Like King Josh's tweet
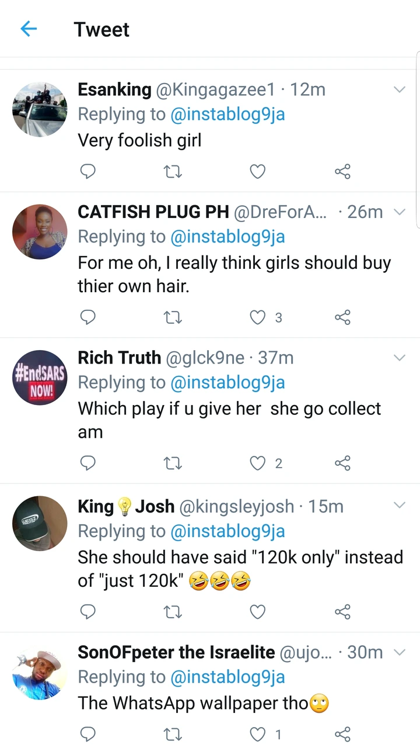 tap(257, 612)
